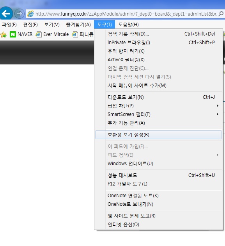225x246 pixels.
Task: Expand the 팝업 차단(P) submenu arrow
Action: coord(218,106)
